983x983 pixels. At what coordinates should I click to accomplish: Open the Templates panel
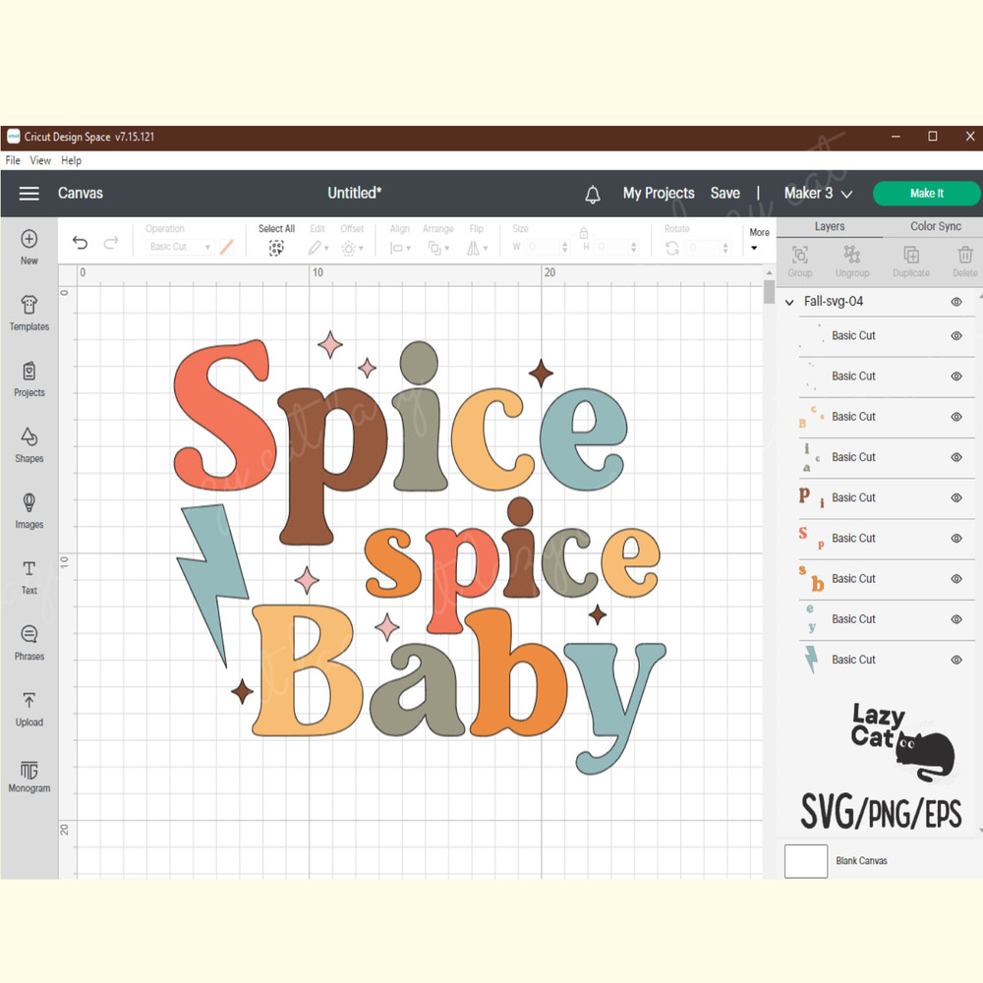29,313
